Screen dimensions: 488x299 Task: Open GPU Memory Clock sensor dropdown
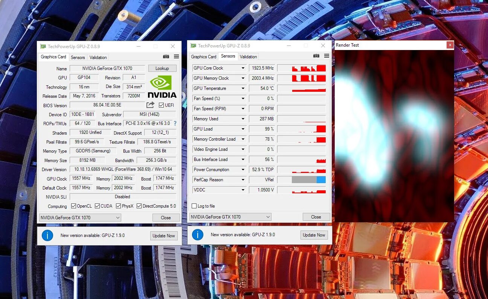pyautogui.click(x=243, y=78)
